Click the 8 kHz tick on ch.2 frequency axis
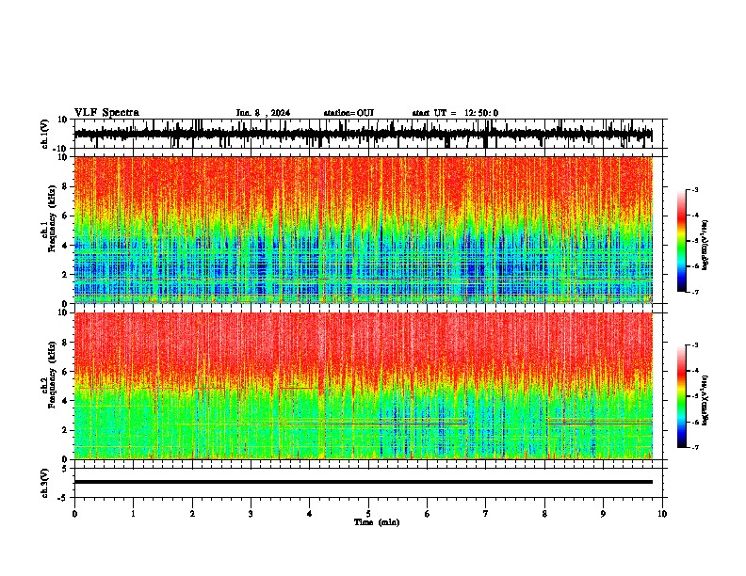The image size is (746, 576). coord(65,343)
